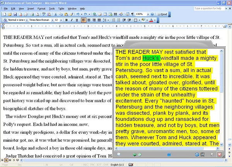Open Print Preview
The height and width of the screenshot is (167, 232).
38,14
